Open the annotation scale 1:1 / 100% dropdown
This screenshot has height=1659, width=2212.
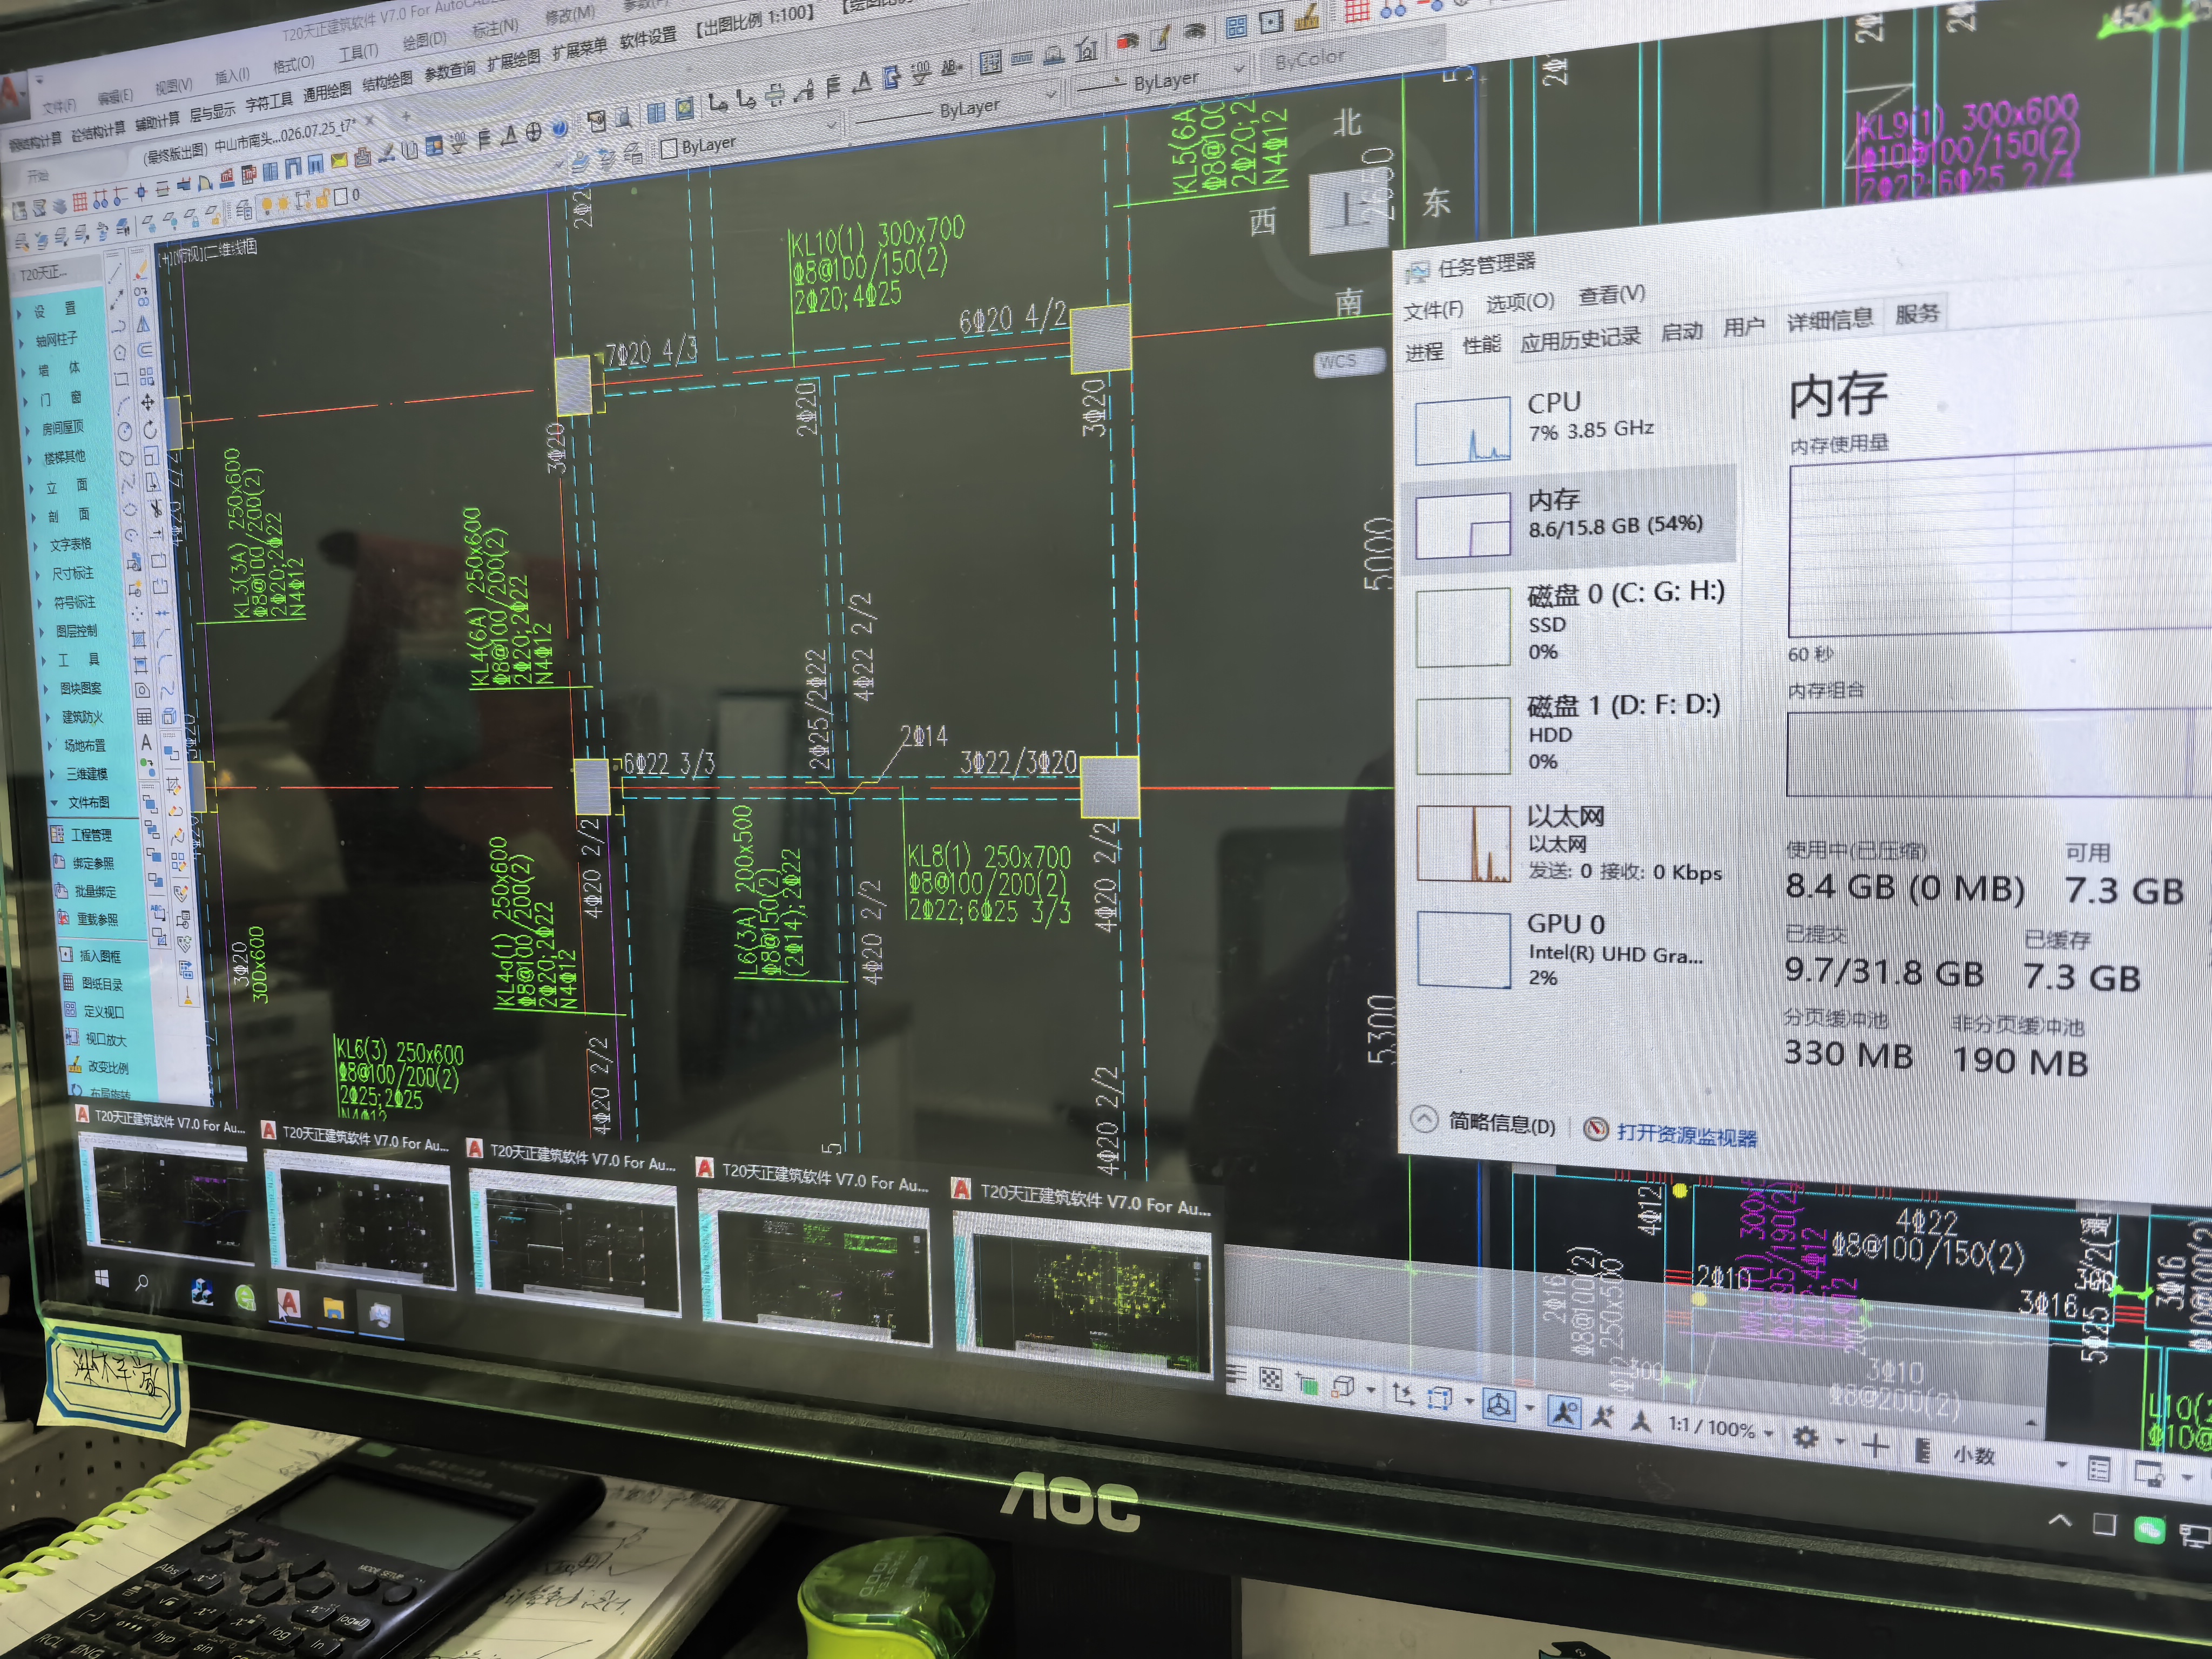(x=1720, y=1427)
